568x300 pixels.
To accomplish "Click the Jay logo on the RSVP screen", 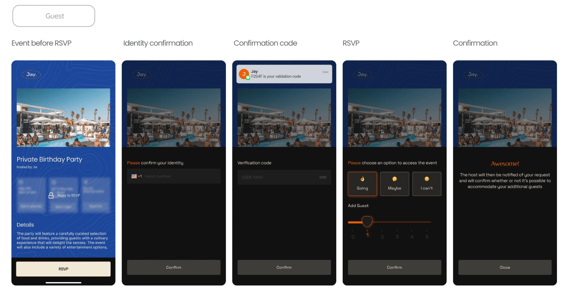I will 363,74.
